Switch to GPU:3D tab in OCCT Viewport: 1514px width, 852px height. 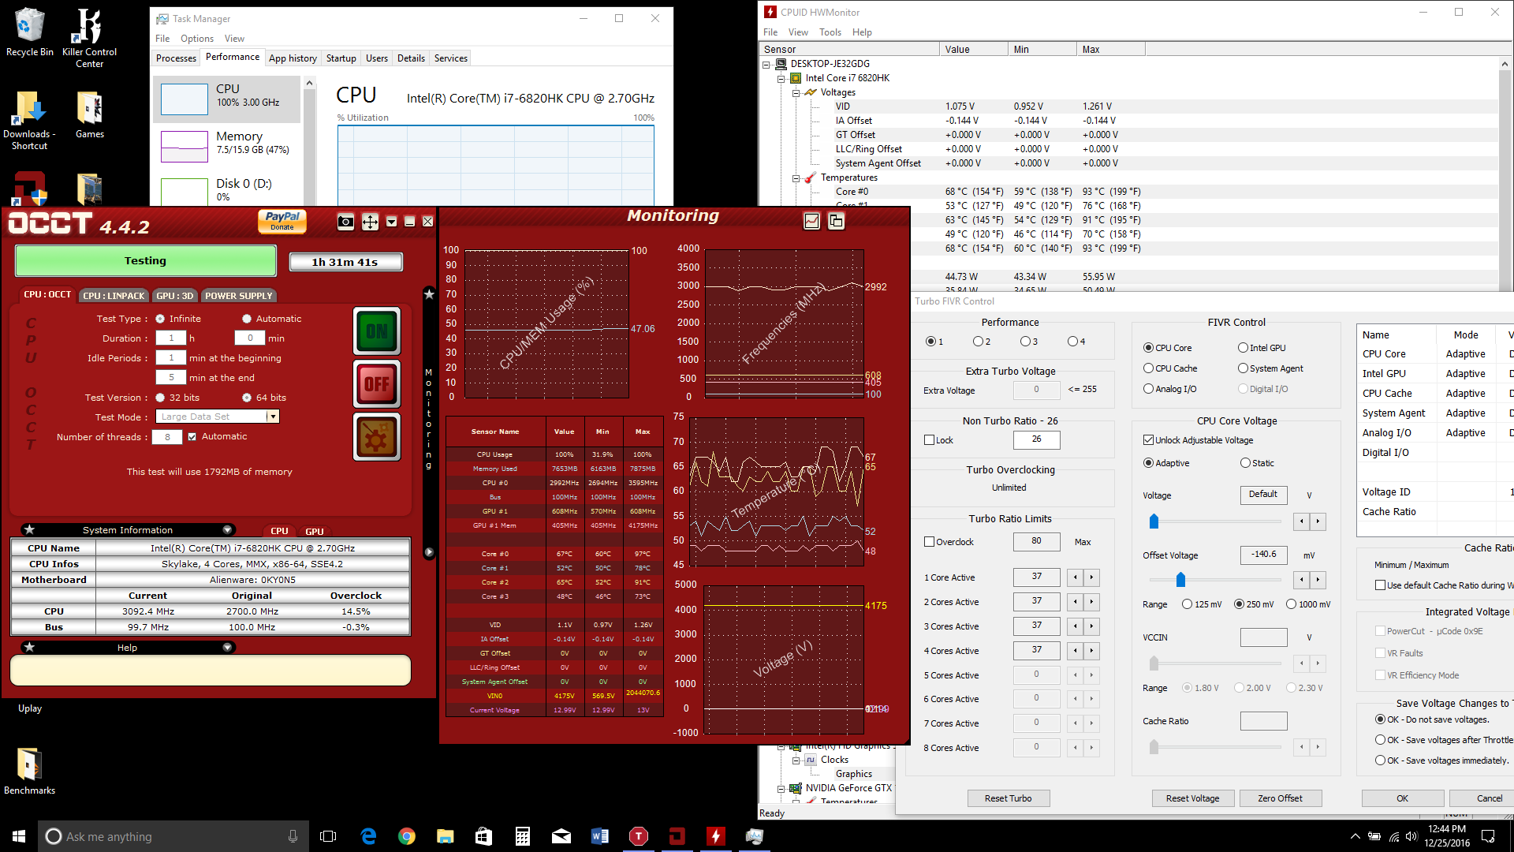174,296
